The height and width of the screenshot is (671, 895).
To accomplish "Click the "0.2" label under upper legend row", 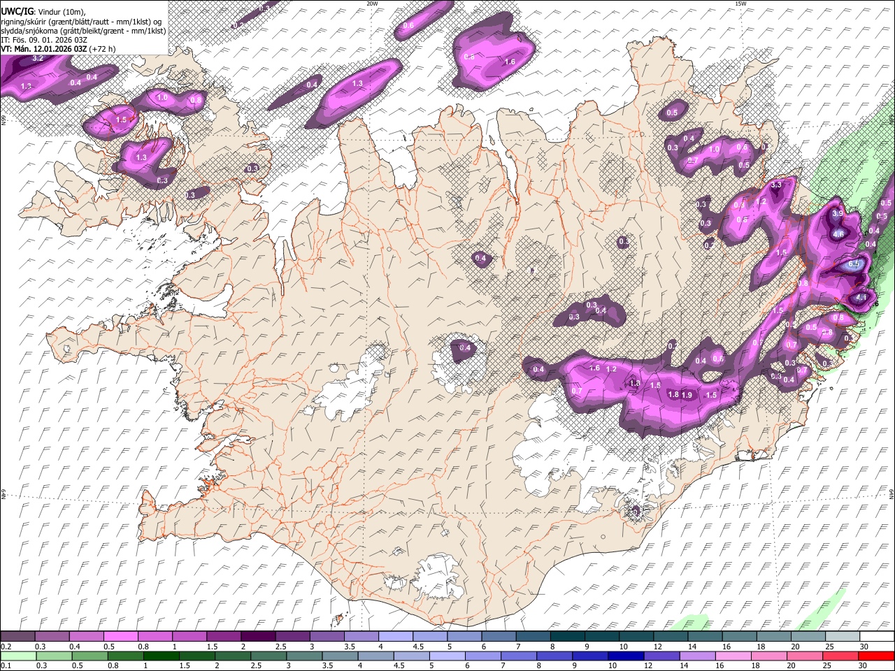I will [6, 647].
